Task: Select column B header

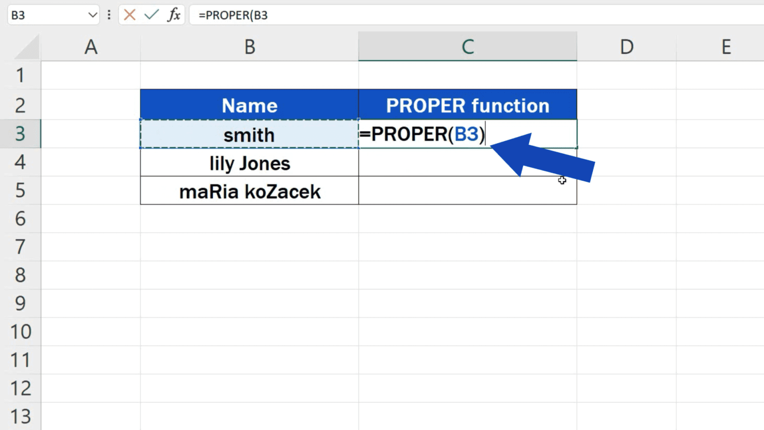Action: 249,46
